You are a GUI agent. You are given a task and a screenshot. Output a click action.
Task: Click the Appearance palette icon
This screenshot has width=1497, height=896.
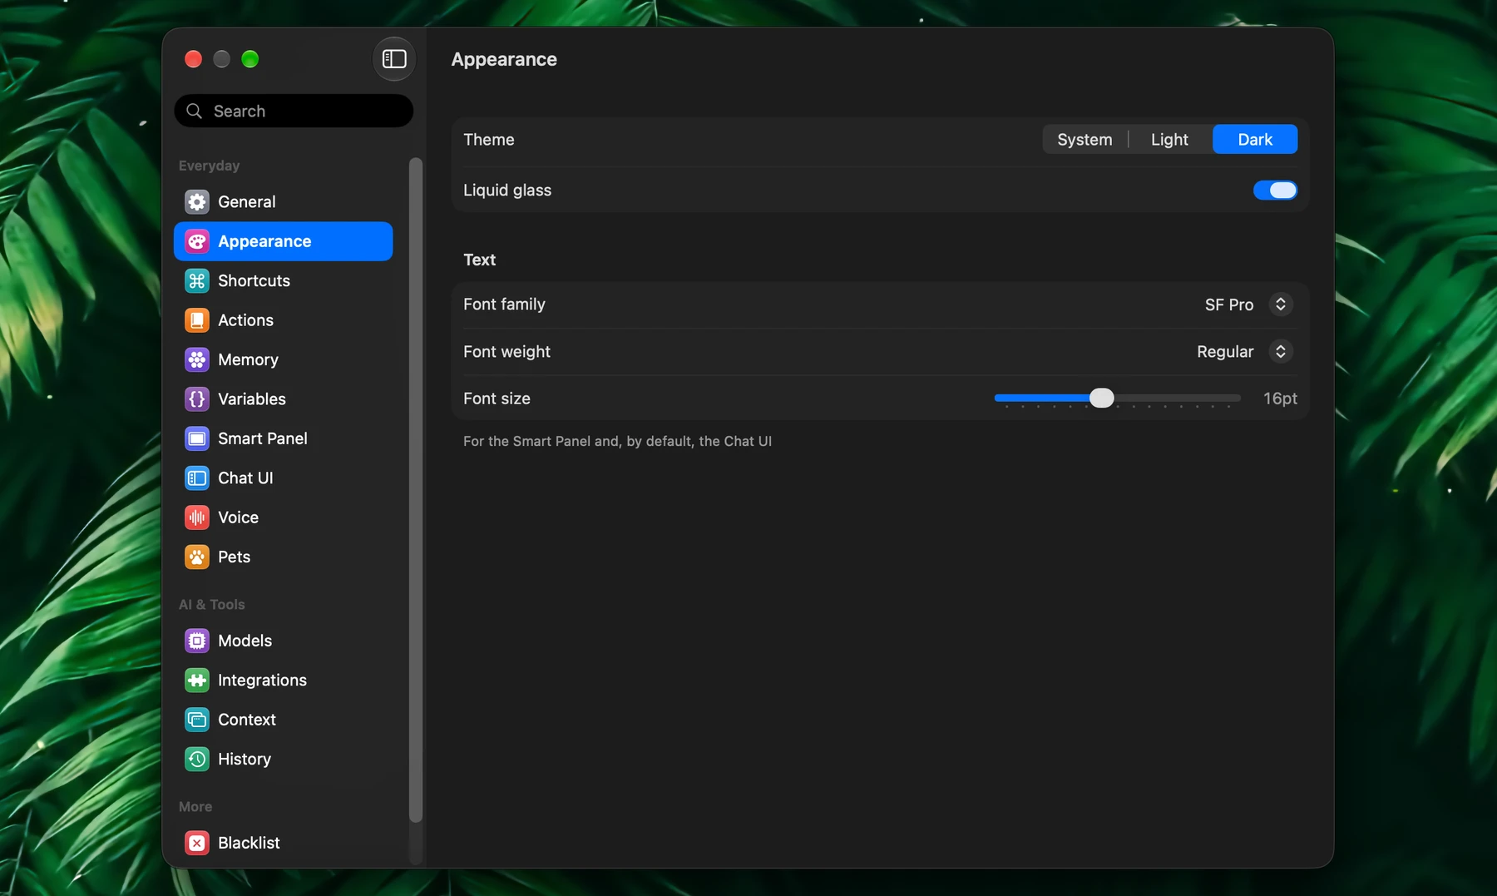(x=197, y=241)
